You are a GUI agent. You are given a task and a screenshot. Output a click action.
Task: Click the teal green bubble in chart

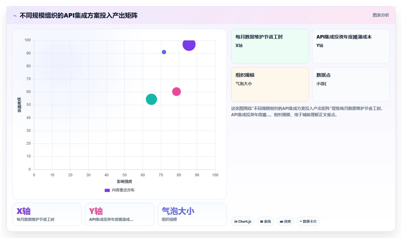(151, 99)
